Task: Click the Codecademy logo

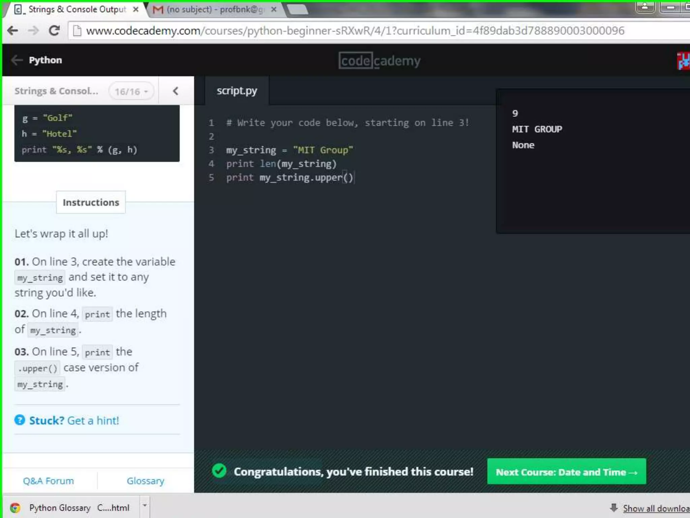Action: click(379, 61)
